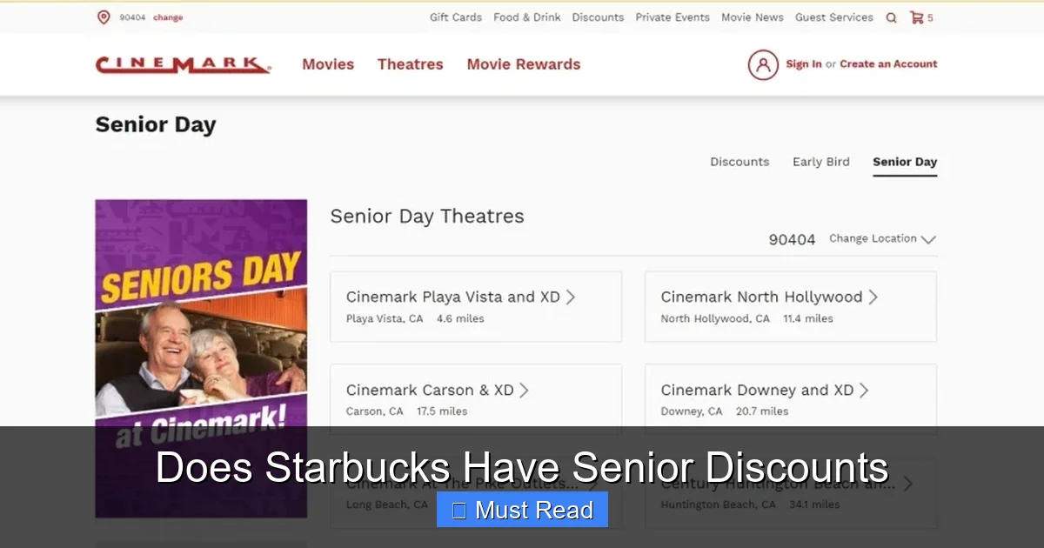Click the Senior Day Theatres heading
1044x548 pixels.
[x=427, y=216]
